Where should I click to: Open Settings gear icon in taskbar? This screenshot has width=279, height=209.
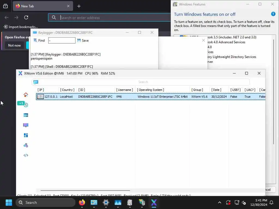pos(106,202)
